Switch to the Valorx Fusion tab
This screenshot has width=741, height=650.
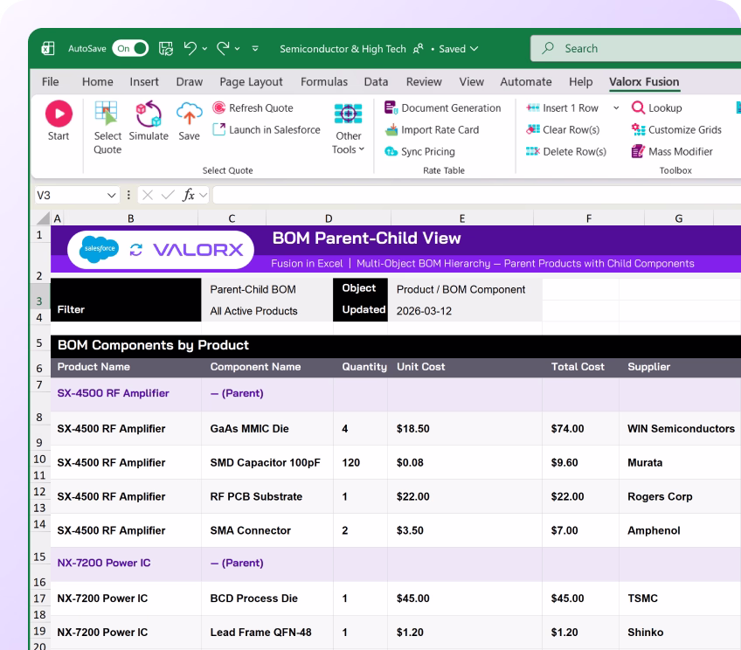pos(644,82)
